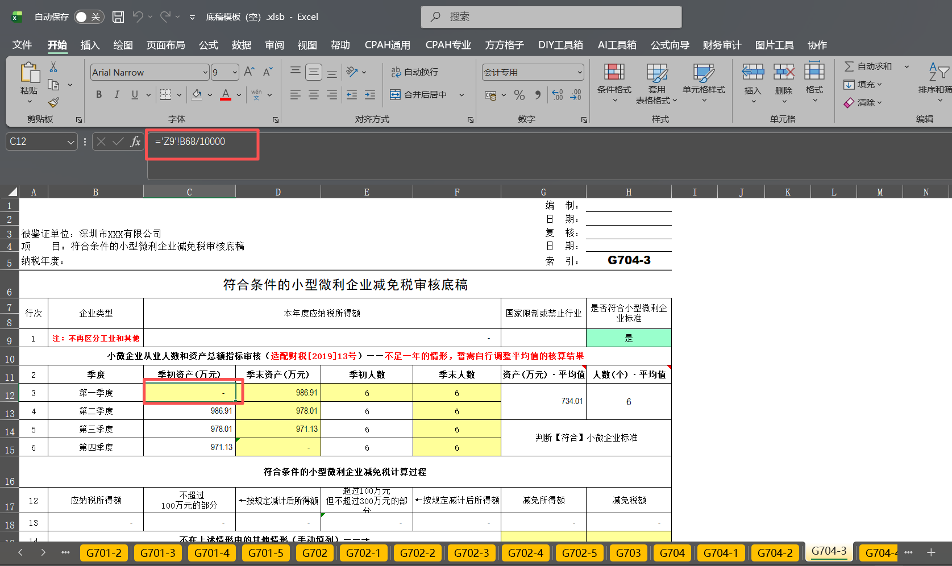Click the 插入 cells insert icon
952x566 pixels.
[x=753, y=72]
